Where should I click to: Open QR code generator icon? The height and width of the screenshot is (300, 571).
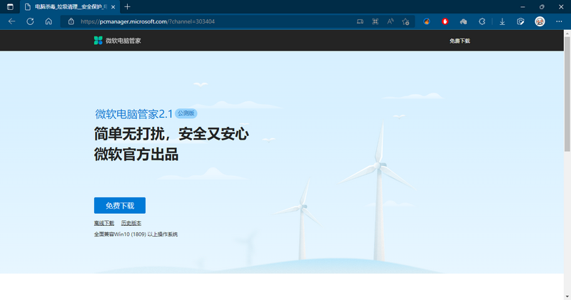click(375, 21)
